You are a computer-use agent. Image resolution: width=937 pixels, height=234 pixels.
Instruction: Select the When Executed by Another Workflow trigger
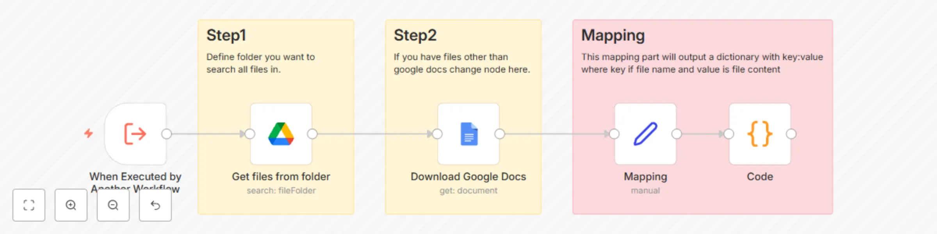pyautogui.click(x=135, y=134)
